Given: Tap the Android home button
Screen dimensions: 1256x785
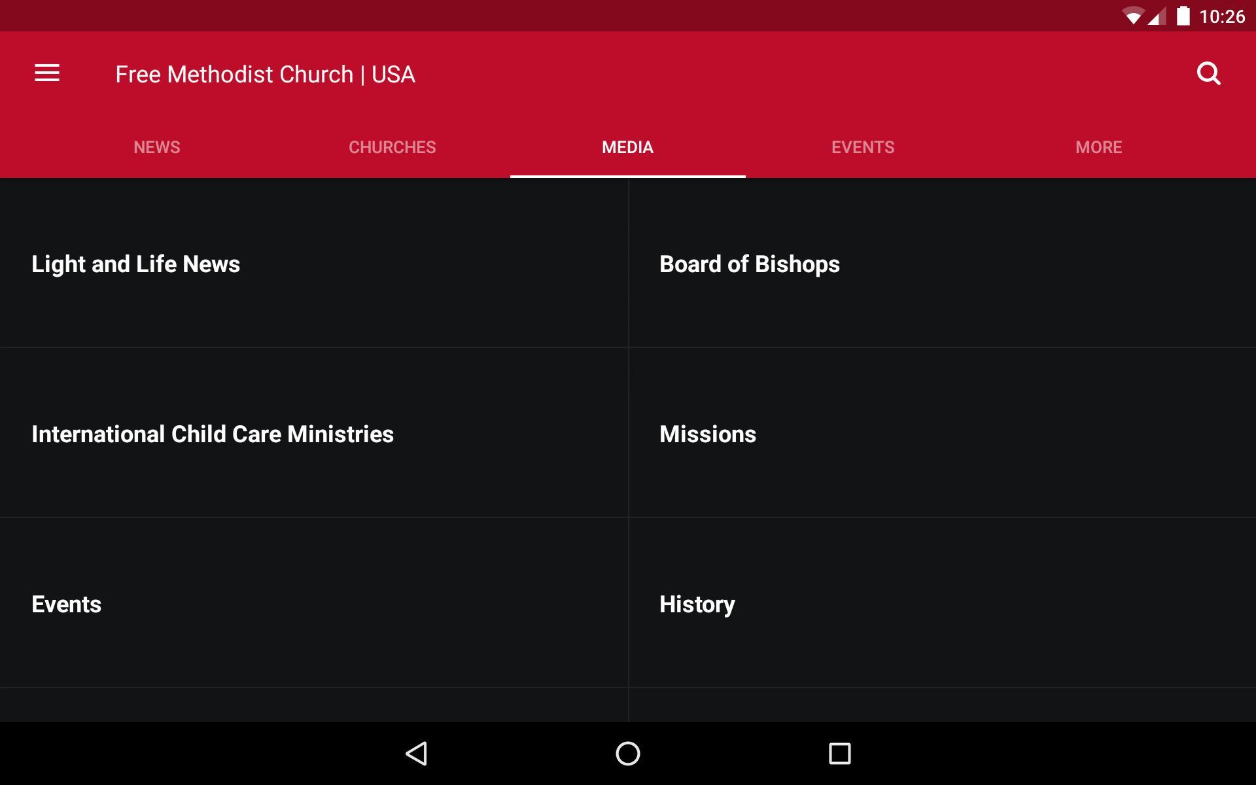Looking at the screenshot, I should [628, 754].
